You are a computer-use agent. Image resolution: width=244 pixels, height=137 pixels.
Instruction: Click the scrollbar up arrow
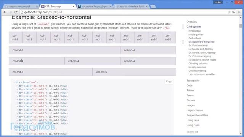241,17
